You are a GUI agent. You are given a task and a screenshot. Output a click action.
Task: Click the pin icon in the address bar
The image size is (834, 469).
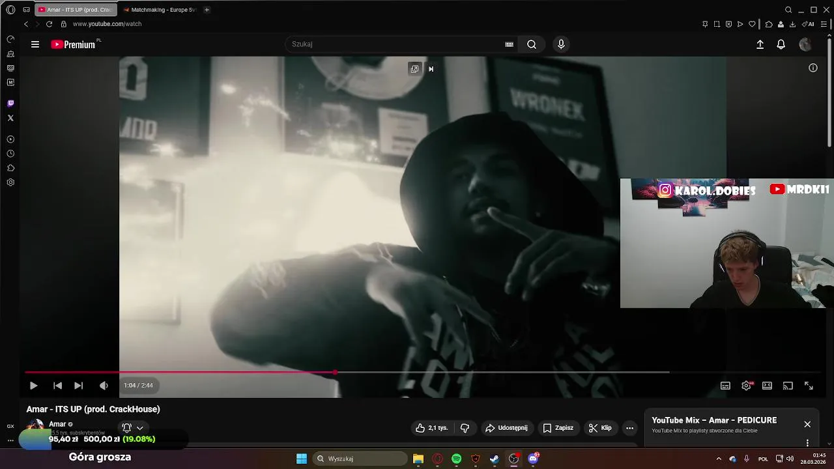[705, 24]
